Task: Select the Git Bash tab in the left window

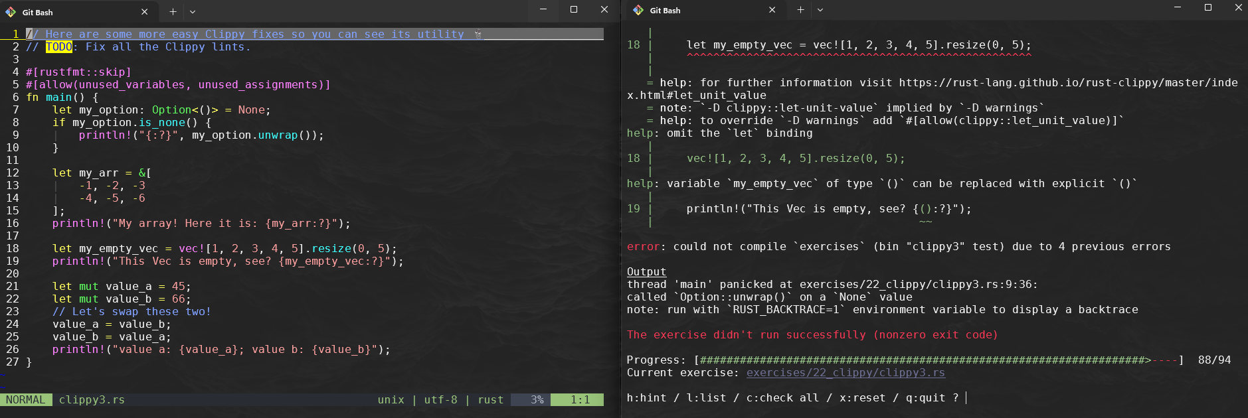Action: [x=73, y=12]
